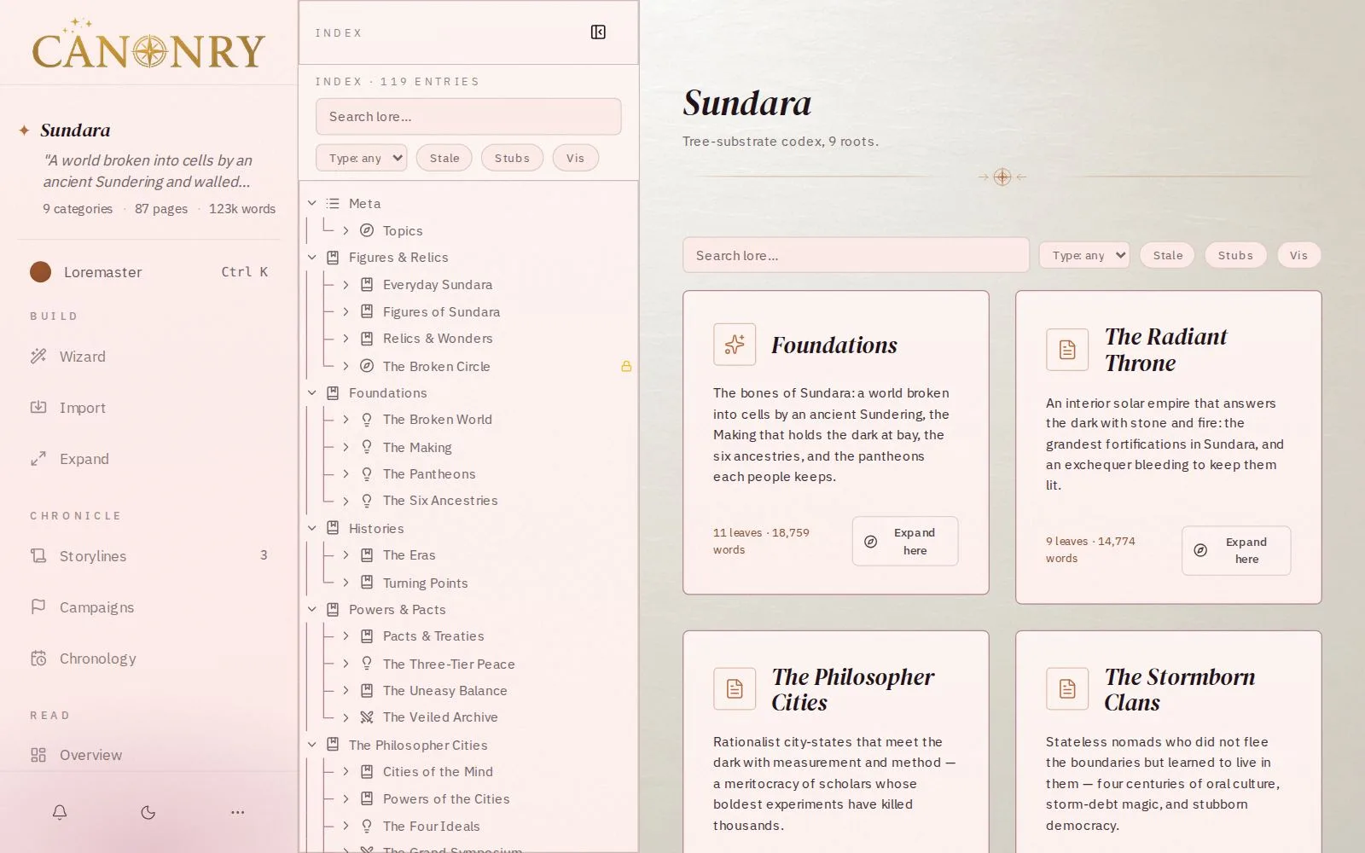The image size is (1365, 853).
Task: Click Expand here on The Radiant Throne card
Action: point(1236,550)
